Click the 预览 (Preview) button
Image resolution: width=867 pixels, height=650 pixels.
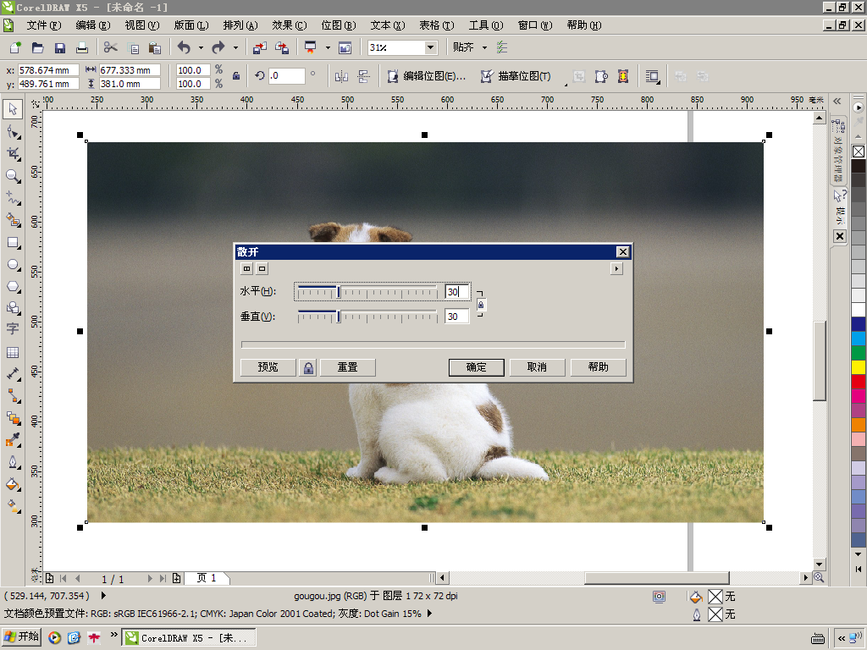[x=268, y=367]
